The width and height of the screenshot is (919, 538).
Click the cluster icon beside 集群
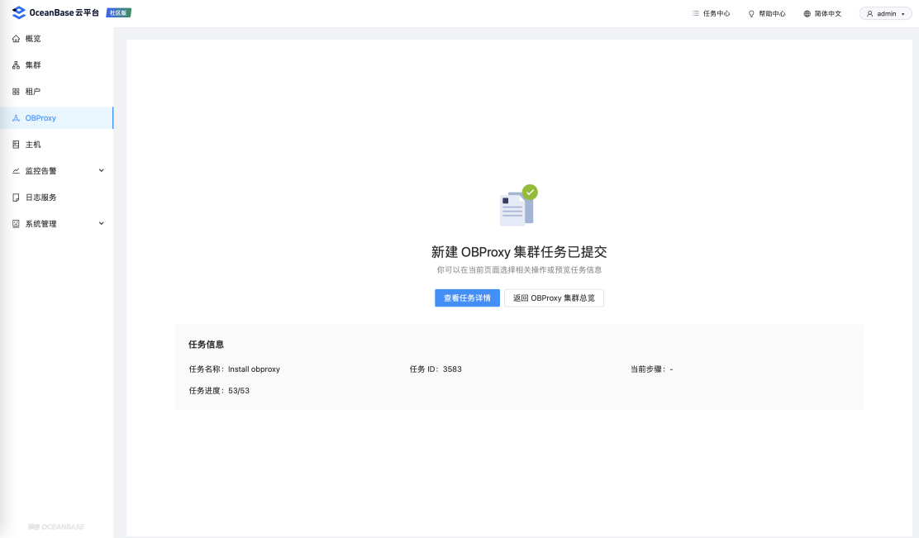pos(16,65)
